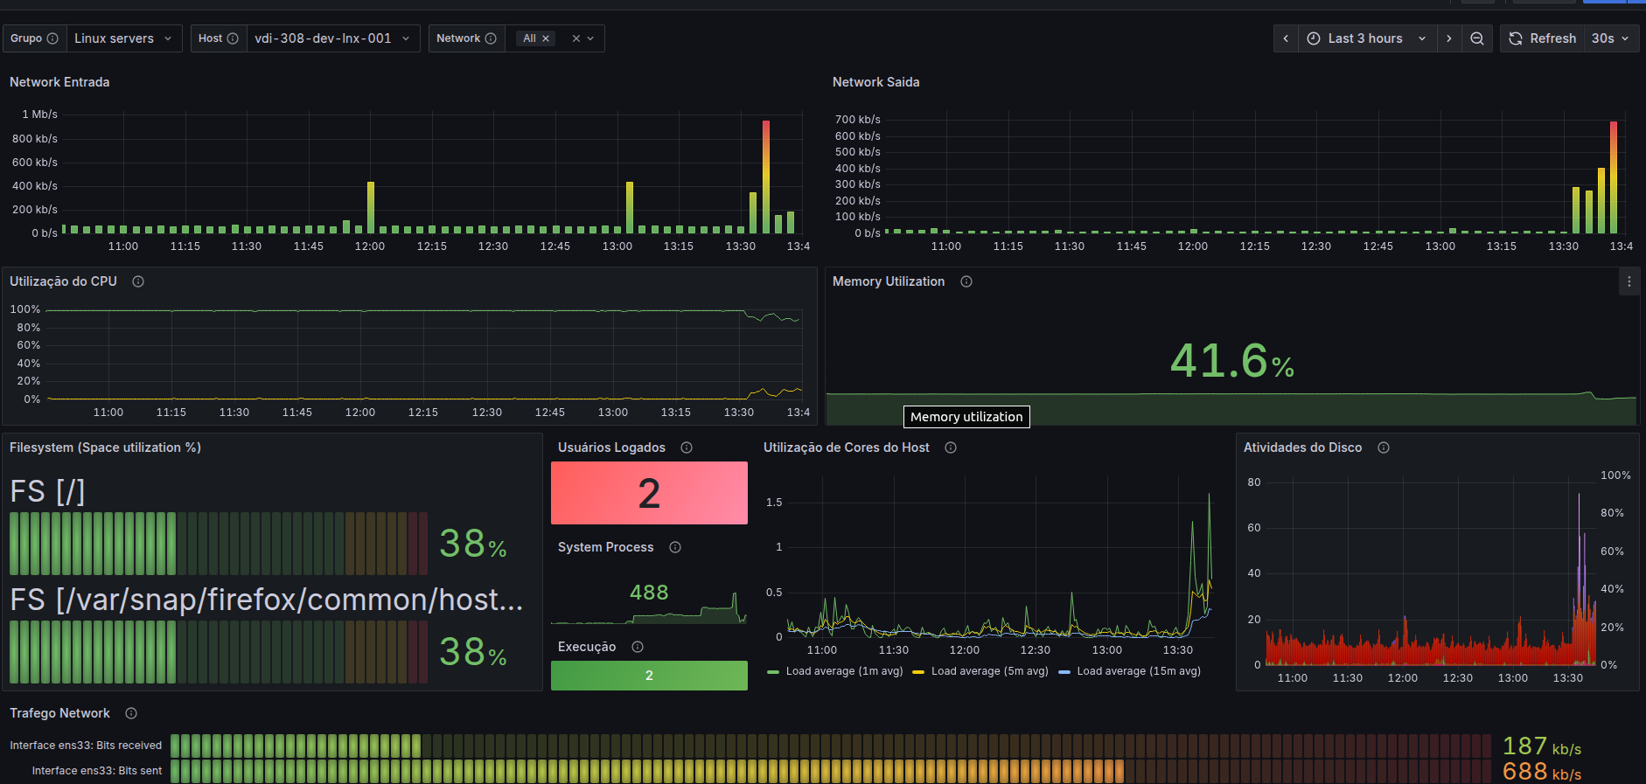Click info icon next to Trafego Network
The image size is (1646, 784).
131,713
